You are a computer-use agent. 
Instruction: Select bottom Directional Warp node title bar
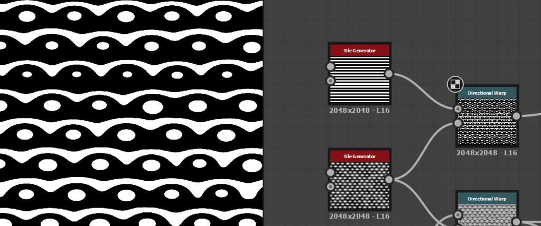[487, 199]
